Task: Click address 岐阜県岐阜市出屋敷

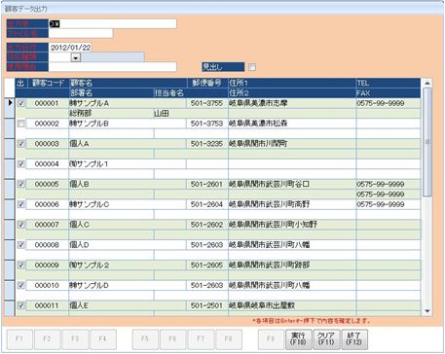Action: coord(292,305)
